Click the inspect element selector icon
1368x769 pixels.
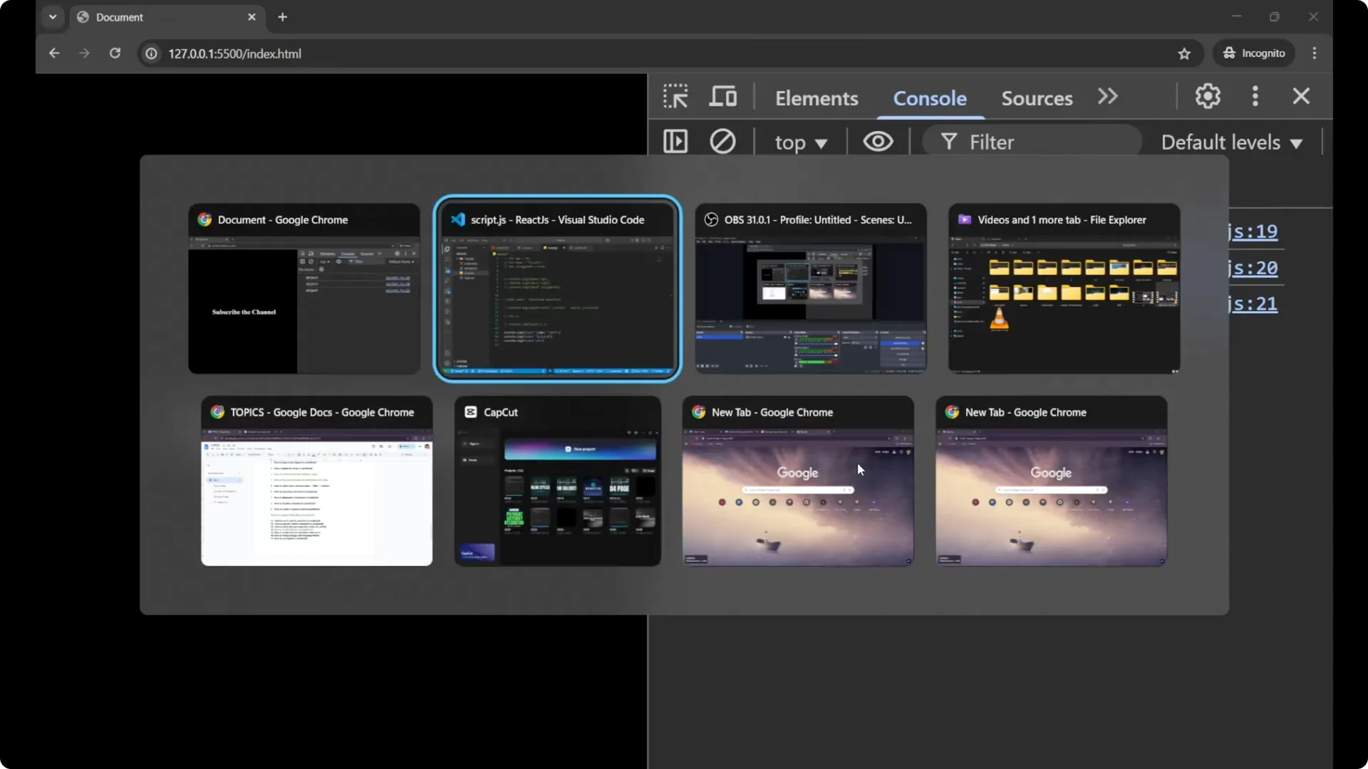coord(675,97)
